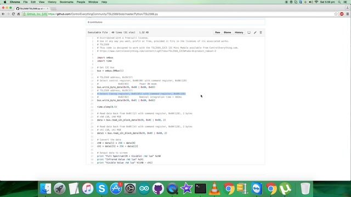Click the menu bar date and time
Viewport: 351px width, 197px height.
[x=327, y=2]
